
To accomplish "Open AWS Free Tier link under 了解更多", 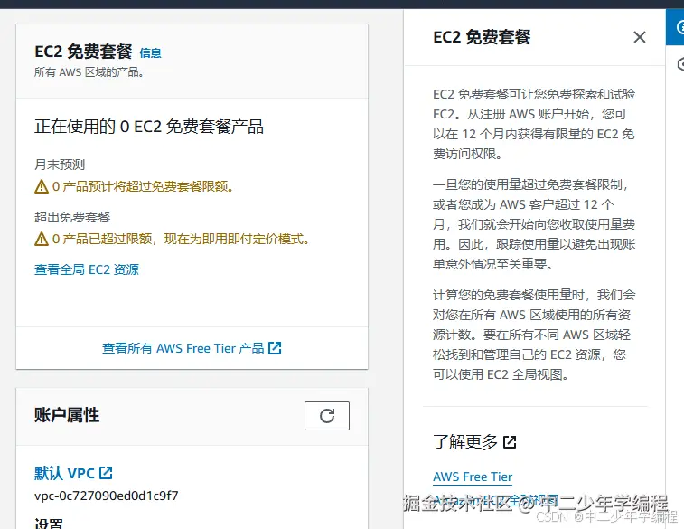I will coord(473,477).
